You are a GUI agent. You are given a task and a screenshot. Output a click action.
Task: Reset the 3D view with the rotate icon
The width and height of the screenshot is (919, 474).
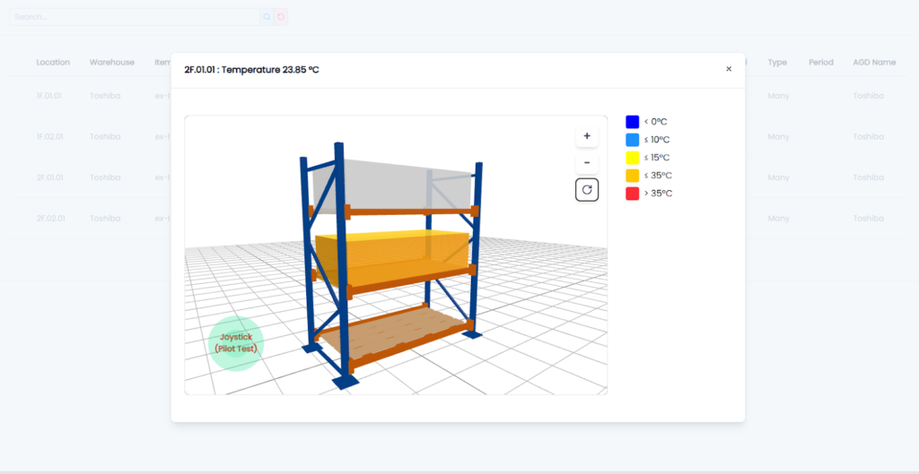586,190
